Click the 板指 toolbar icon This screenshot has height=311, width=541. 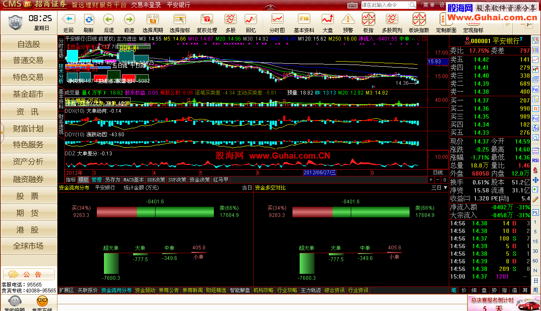click(368, 19)
